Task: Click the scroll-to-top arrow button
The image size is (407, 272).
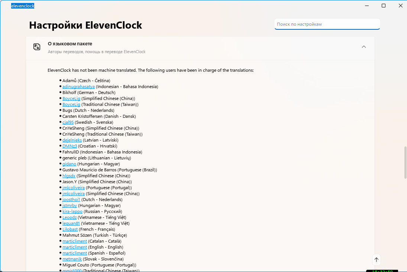Action: click(x=377, y=259)
